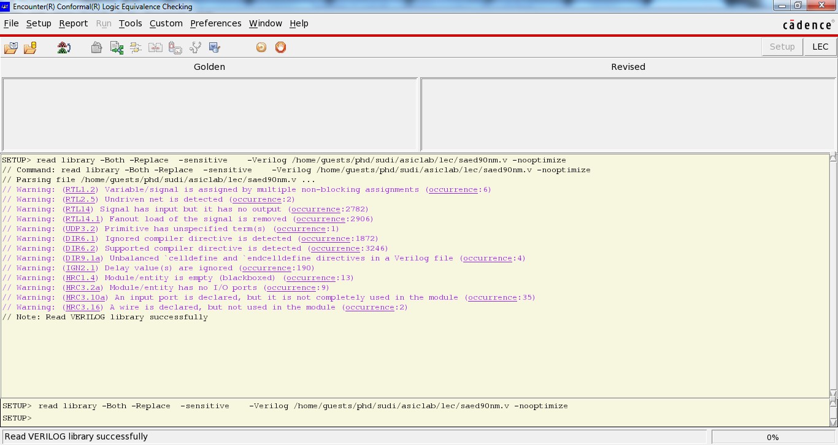
Task: Open the DIR6.2 warning link
Action: [x=80, y=248]
